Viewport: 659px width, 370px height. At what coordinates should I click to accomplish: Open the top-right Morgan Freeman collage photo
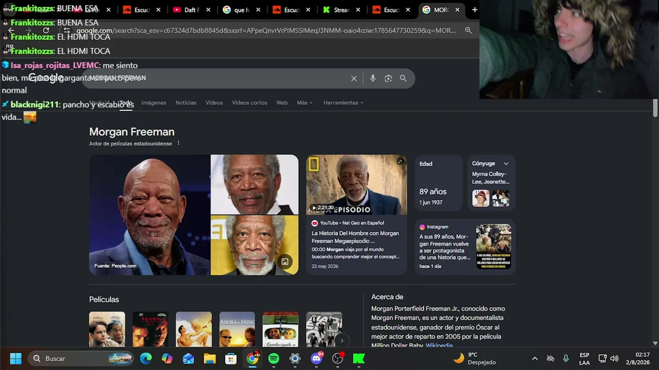(x=254, y=184)
